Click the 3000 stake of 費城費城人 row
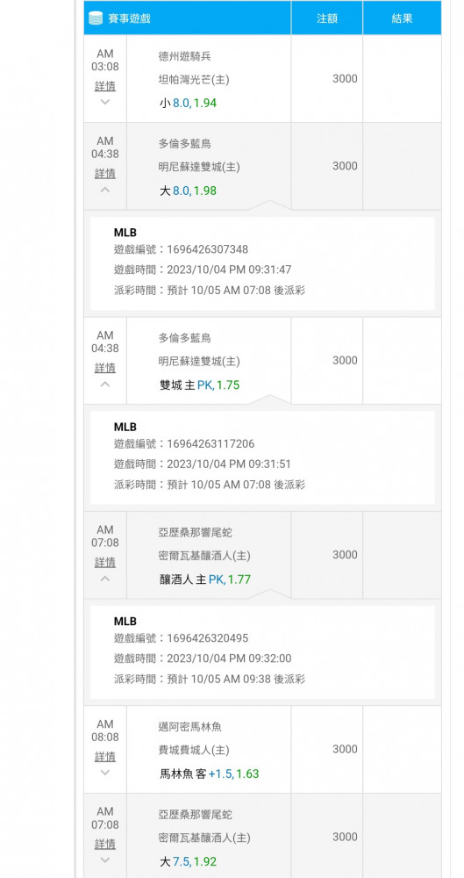 coord(345,749)
